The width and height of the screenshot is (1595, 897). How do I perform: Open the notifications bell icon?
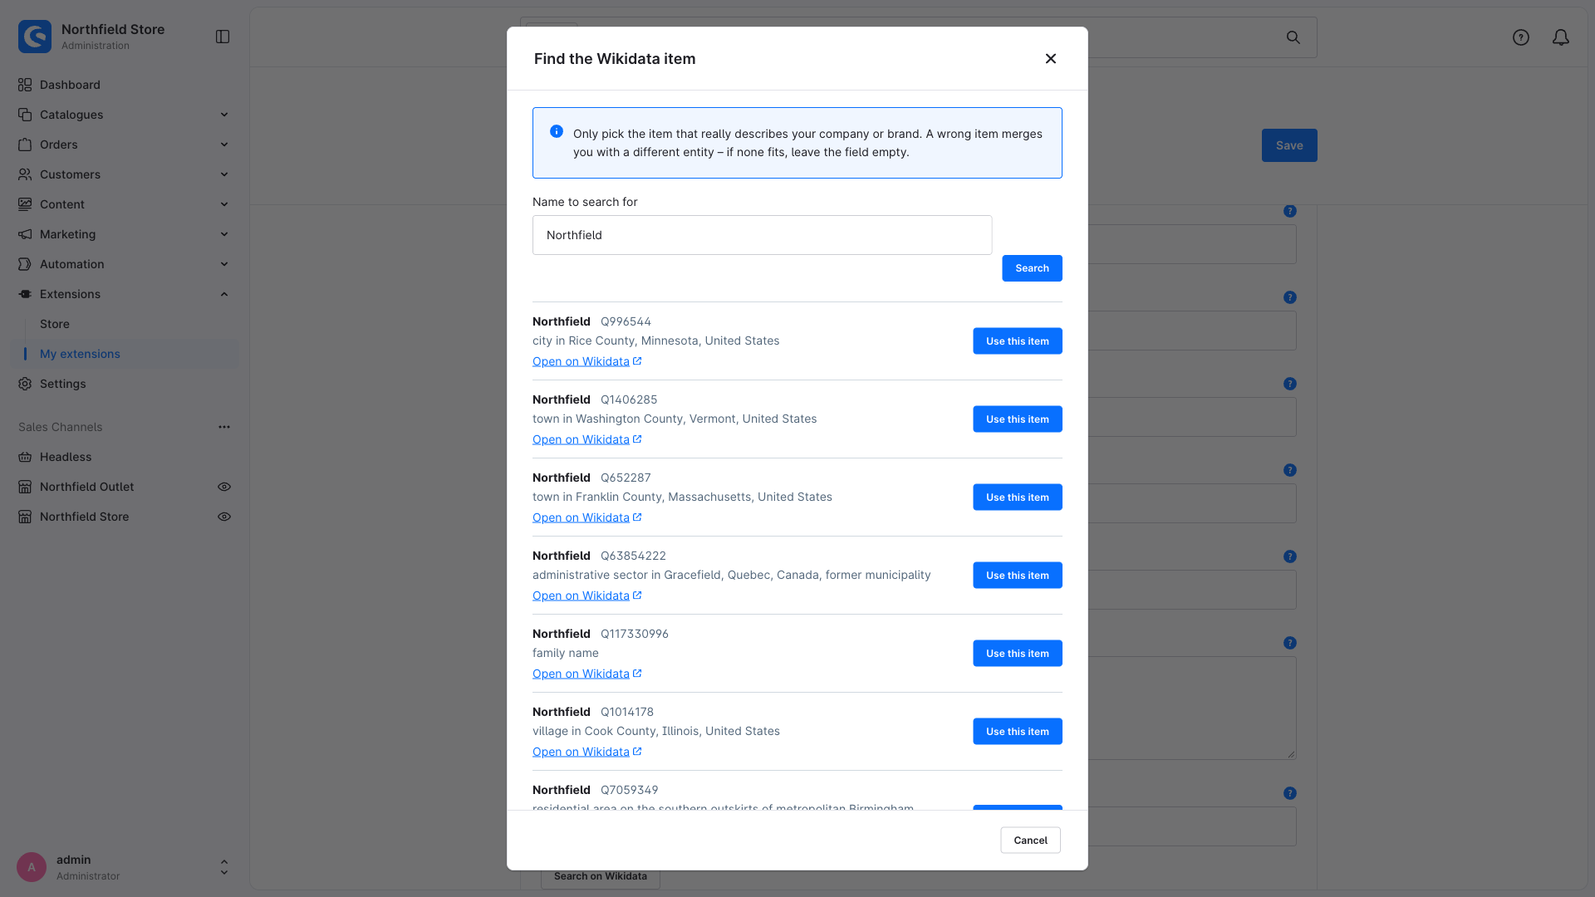[x=1561, y=37]
